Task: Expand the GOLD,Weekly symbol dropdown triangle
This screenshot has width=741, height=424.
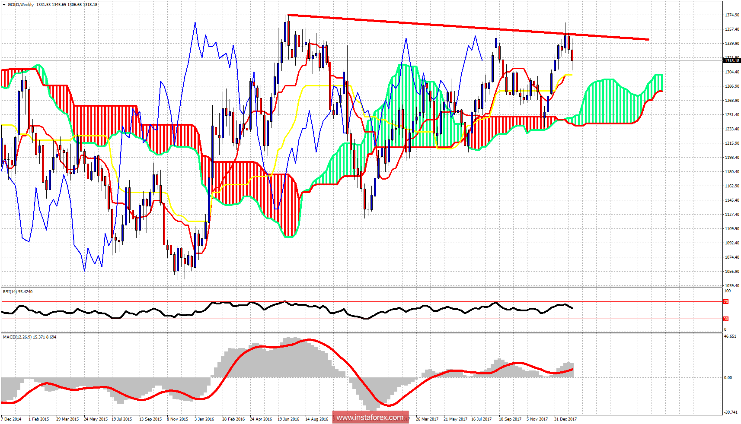Action: pos(3,3)
